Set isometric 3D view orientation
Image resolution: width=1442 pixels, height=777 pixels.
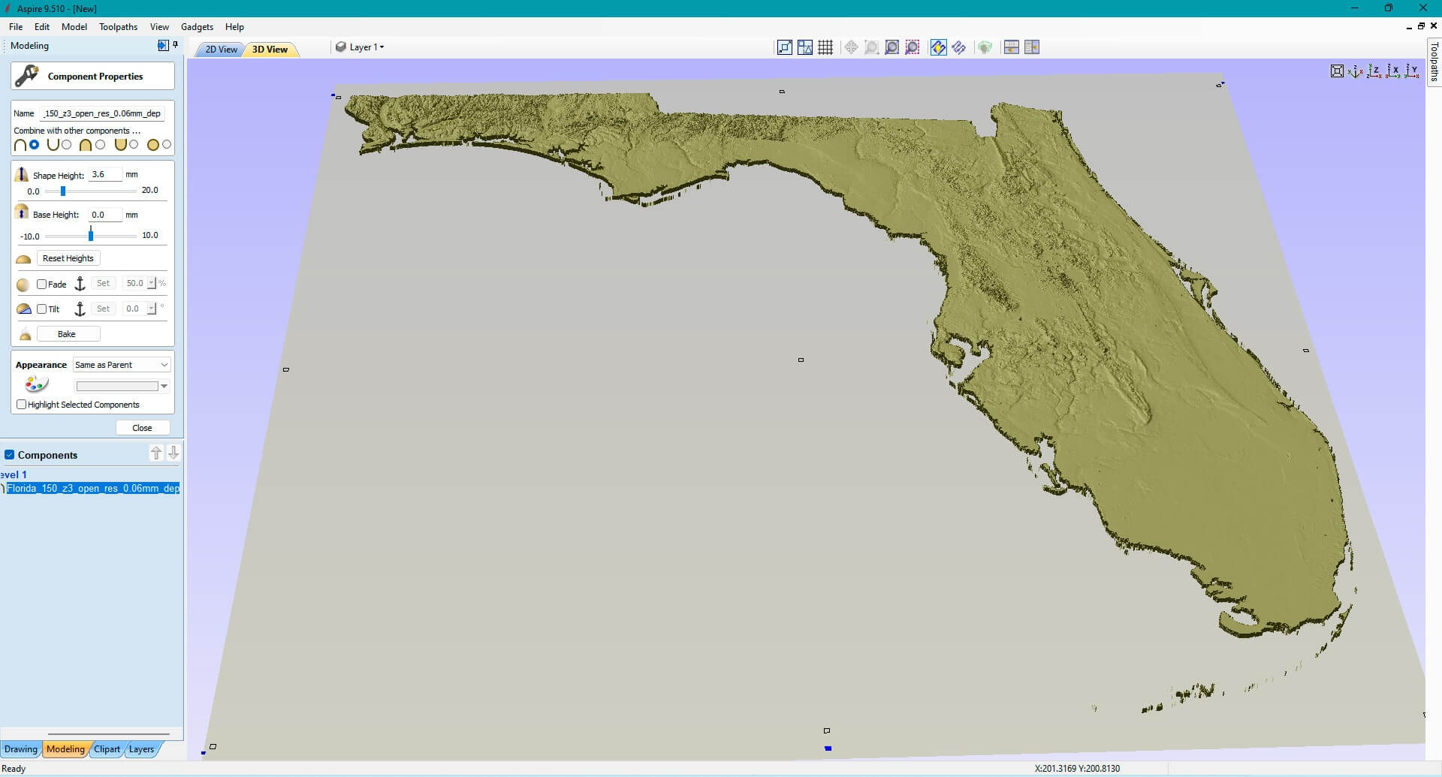click(x=1356, y=71)
